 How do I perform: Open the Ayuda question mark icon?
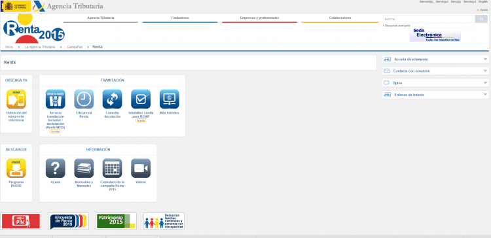point(56,168)
